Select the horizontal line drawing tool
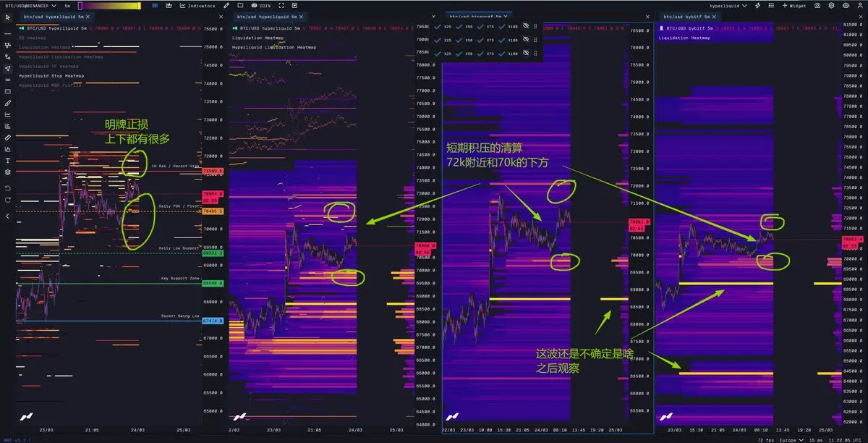Viewport: 868px width, 443px height. coord(8,33)
